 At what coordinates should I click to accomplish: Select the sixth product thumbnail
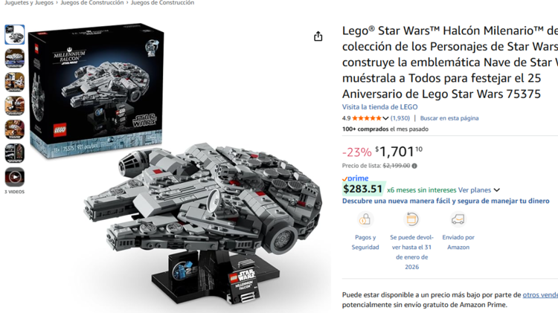(x=15, y=153)
